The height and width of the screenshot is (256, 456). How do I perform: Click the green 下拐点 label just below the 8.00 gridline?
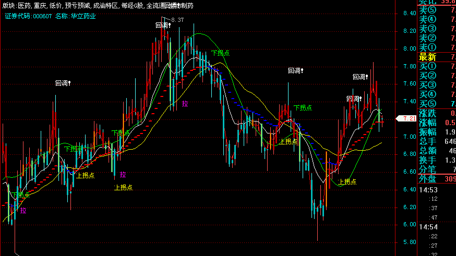point(220,53)
